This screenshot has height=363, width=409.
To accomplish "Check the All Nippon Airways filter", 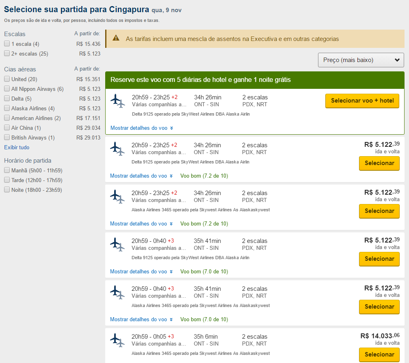I will pos(7,89).
